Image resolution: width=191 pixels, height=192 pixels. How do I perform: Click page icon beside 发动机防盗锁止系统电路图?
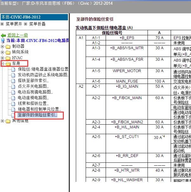click(x=13, y=75)
